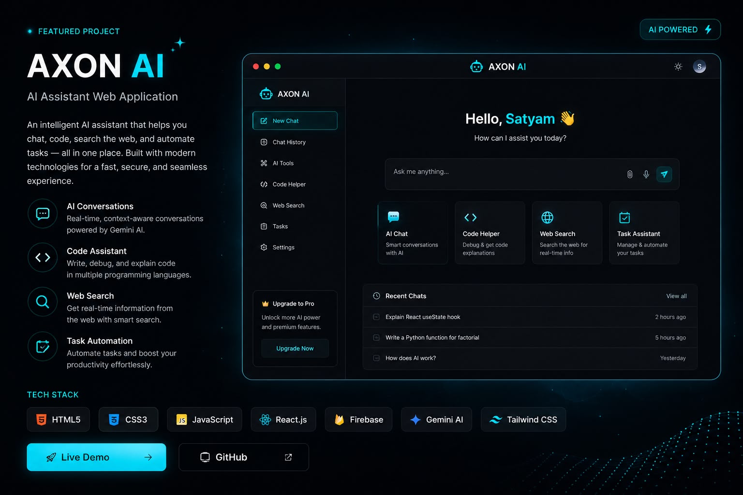Viewport: 743px width, 495px height.
Task: Click the Code Helper card brackets icon
Action: (471, 218)
